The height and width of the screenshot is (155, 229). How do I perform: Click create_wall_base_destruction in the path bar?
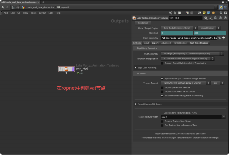coord(40,7)
